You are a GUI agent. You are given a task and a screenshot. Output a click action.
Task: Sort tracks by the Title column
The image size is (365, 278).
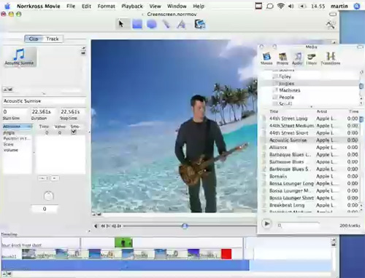[274, 111]
